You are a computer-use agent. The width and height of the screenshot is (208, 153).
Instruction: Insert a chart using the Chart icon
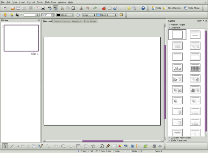[104, 8]
